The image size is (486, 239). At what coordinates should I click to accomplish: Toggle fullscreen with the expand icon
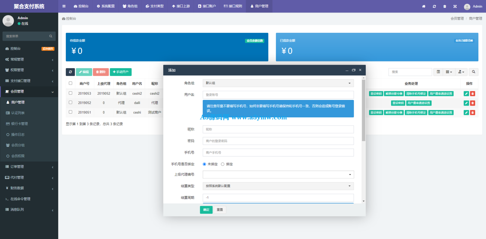(455, 6)
